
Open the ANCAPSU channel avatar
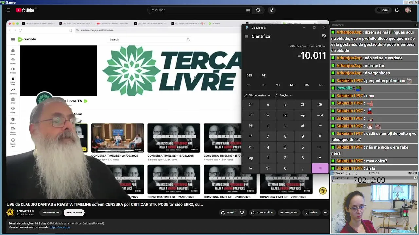[x=10, y=212]
